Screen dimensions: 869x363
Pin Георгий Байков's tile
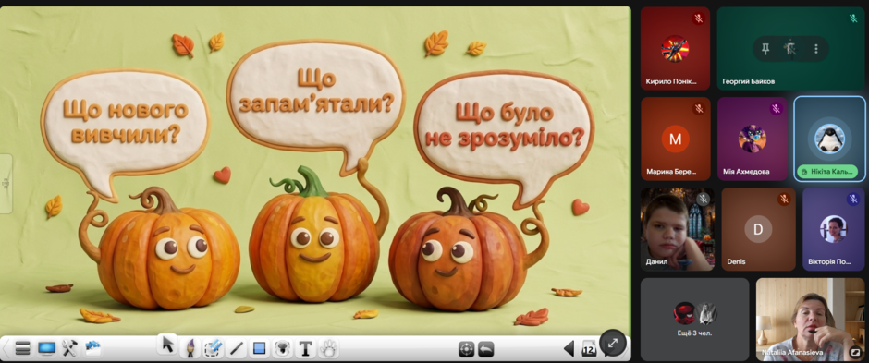pos(765,49)
